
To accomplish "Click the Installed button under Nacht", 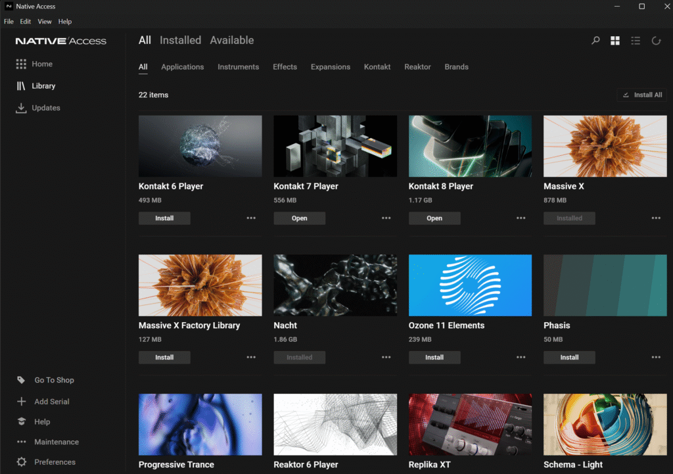I will point(300,357).
